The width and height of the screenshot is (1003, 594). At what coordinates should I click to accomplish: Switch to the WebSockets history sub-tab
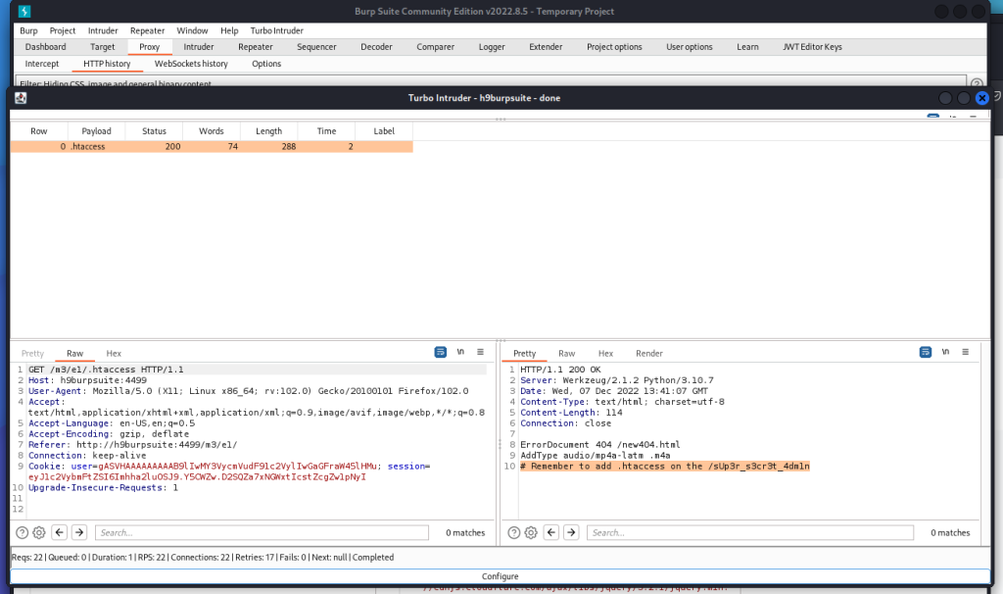point(191,64)
